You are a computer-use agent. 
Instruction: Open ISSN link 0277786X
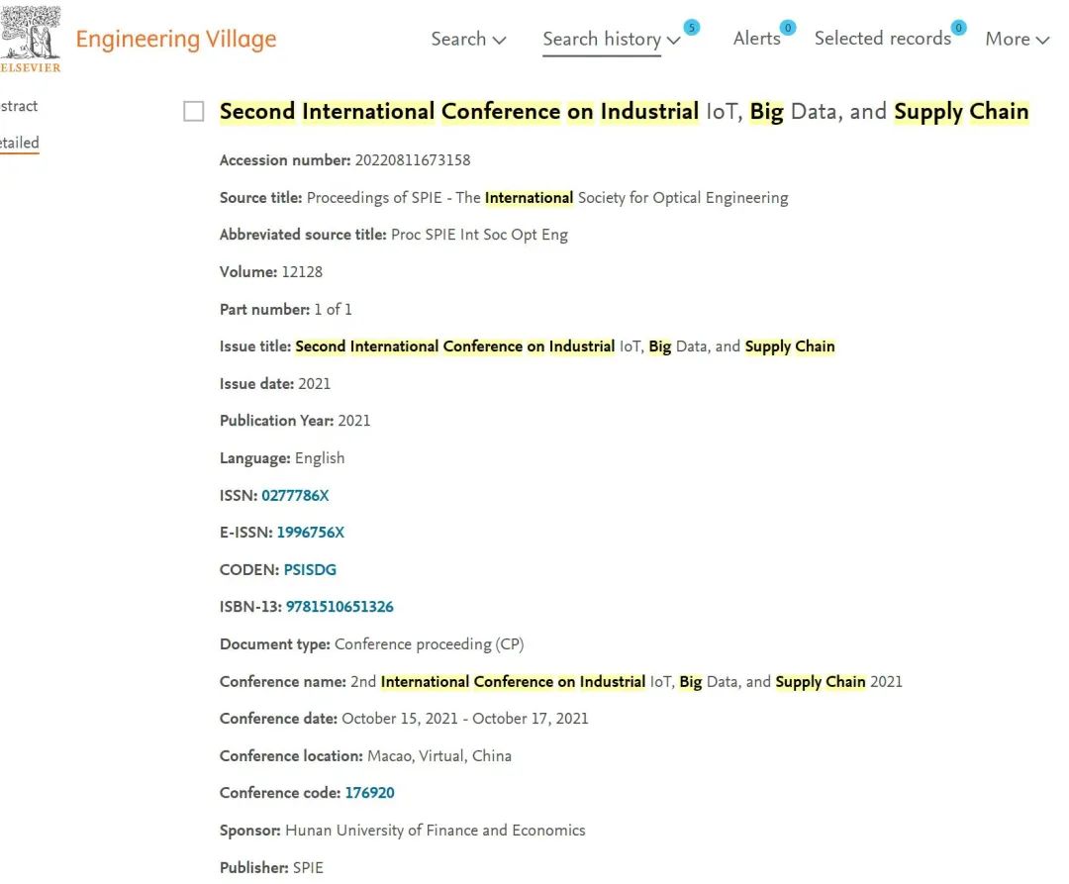[x=295, y=496]
